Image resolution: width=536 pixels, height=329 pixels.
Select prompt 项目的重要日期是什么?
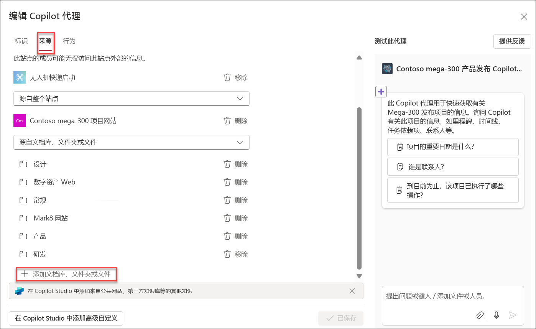pyautogui.click(x=453, y=147)
